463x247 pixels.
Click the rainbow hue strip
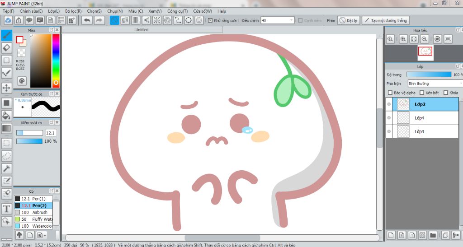[56, 61]
